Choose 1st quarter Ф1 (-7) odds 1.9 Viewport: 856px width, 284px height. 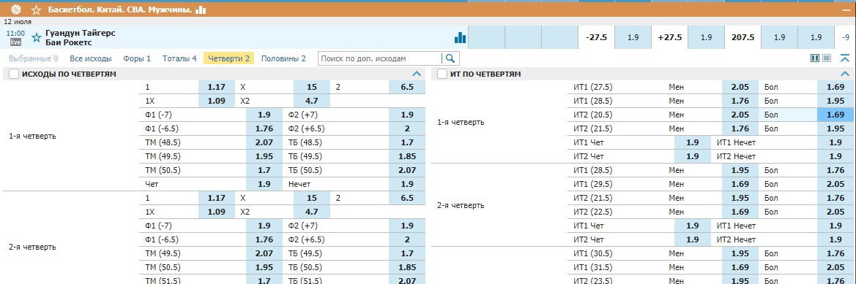tap(264, 115)
